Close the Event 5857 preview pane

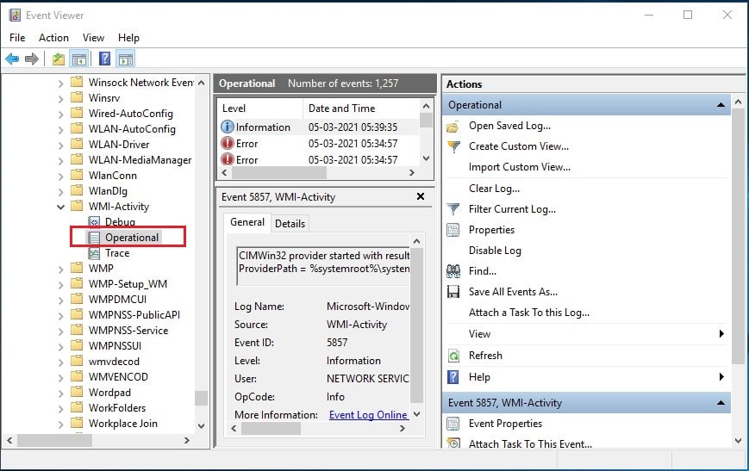[421, 196]
